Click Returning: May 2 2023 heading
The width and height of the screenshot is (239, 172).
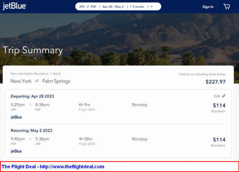31,130
